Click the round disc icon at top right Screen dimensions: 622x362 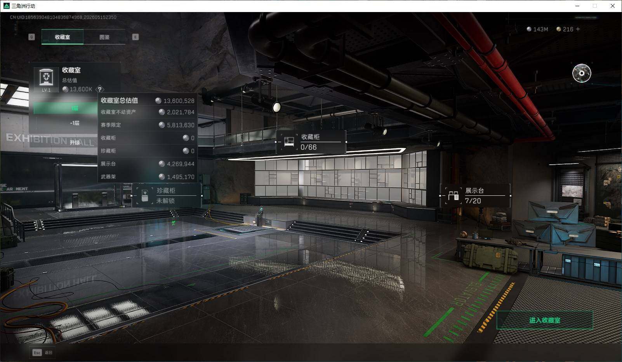pos(582,73)
